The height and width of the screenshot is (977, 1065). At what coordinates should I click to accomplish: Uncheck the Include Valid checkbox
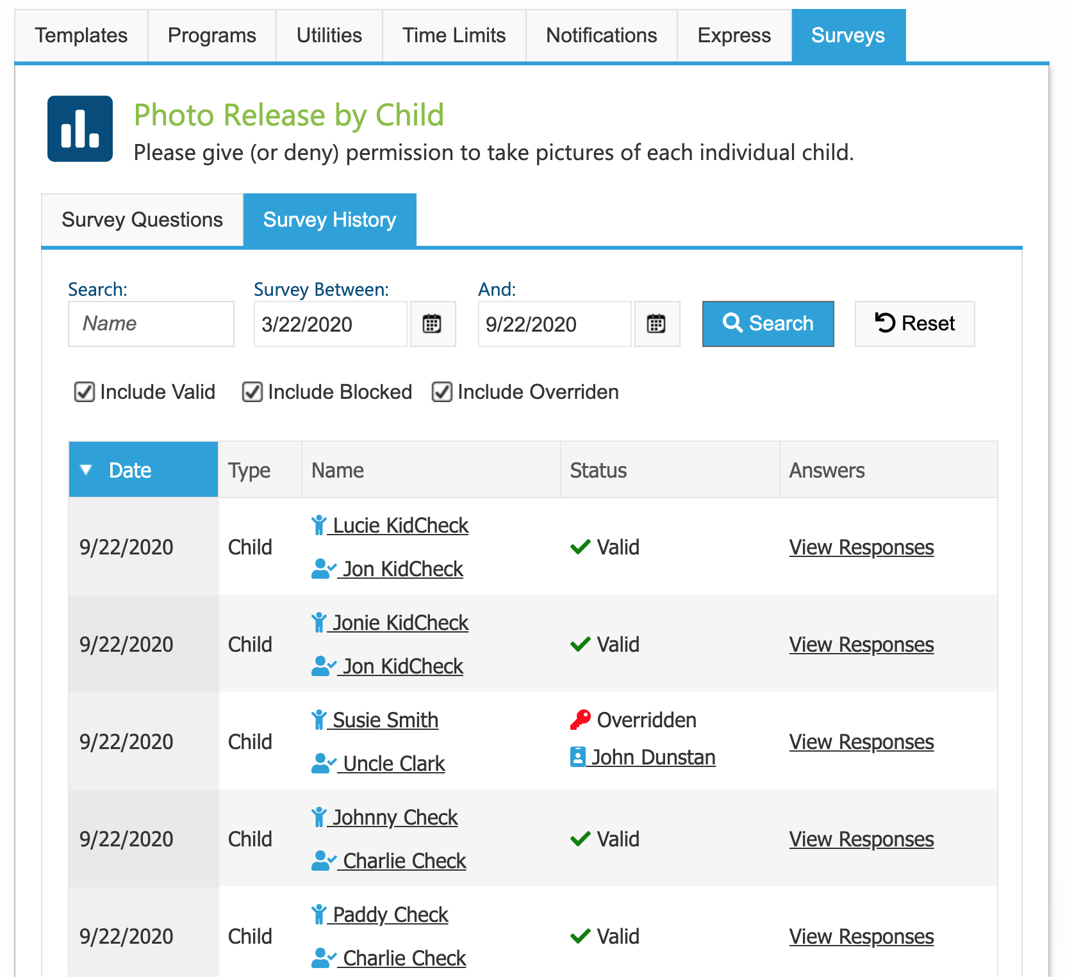click(x=84, y=392)
